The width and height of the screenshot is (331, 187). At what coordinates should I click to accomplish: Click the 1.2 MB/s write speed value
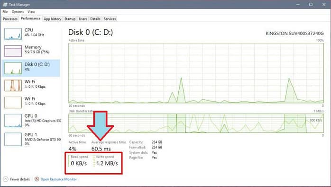(x=107, y=163)
